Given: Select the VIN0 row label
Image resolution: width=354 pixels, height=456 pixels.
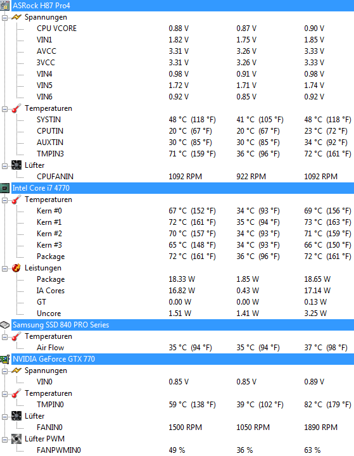Looking at the screenshot, I should (44, 381).
